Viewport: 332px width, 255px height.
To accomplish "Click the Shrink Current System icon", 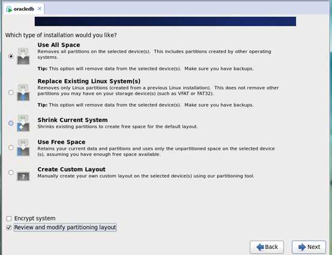I will click(x=23, y=123).
